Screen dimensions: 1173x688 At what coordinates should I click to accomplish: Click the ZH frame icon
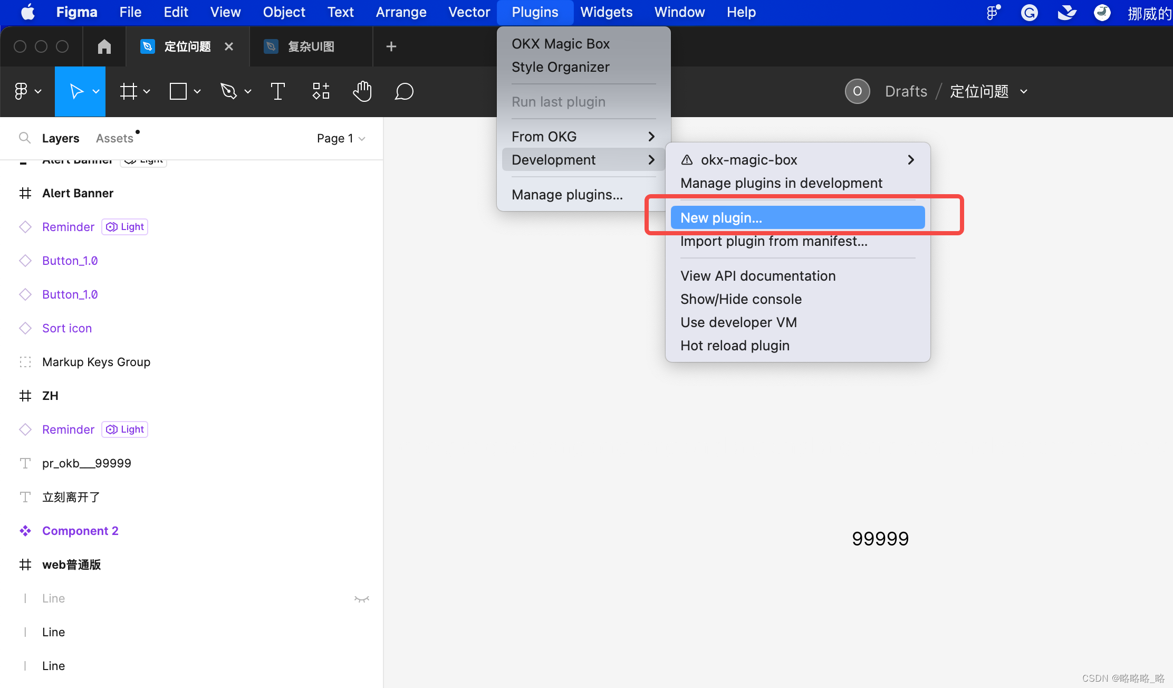click(x=25, y=396)
